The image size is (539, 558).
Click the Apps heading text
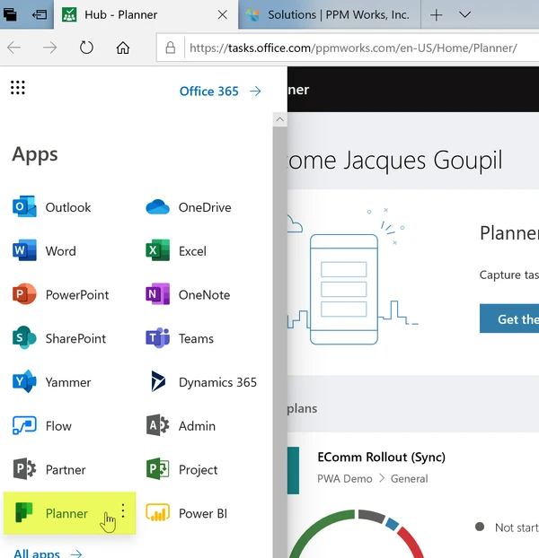pyautogui.click(x=35, y=155)
